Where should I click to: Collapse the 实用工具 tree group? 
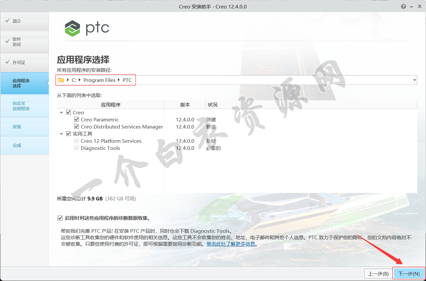coord(62,134)
